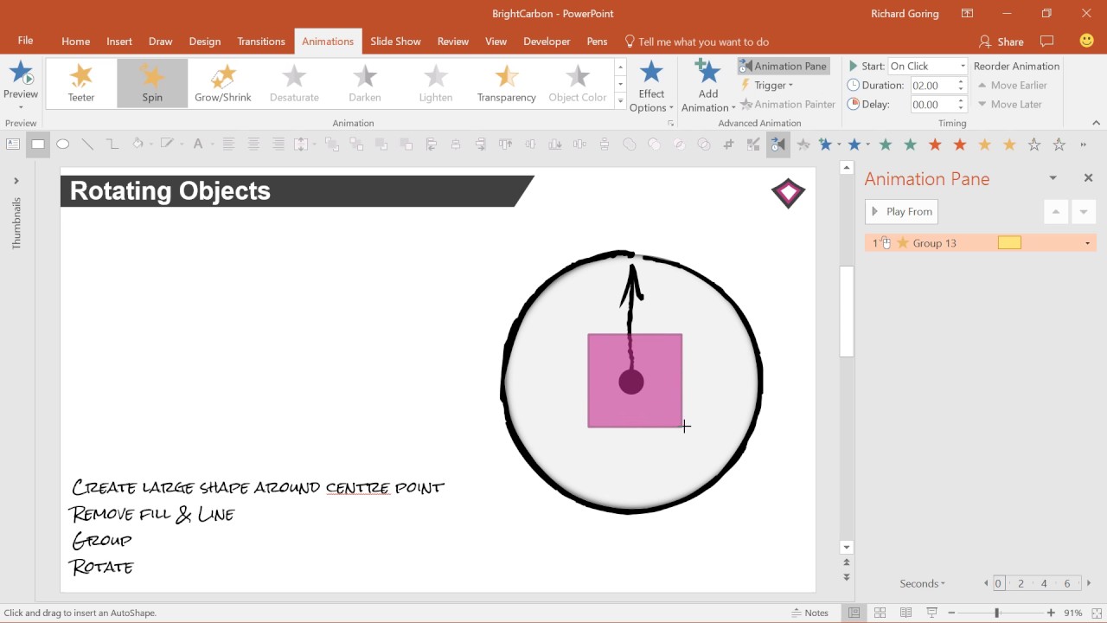Click the shape outline pen icon
1107x623 pixels.
(166, 145)
